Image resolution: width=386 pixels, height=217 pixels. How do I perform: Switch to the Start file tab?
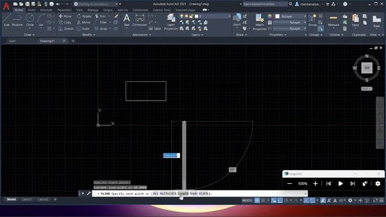[12, 41]
